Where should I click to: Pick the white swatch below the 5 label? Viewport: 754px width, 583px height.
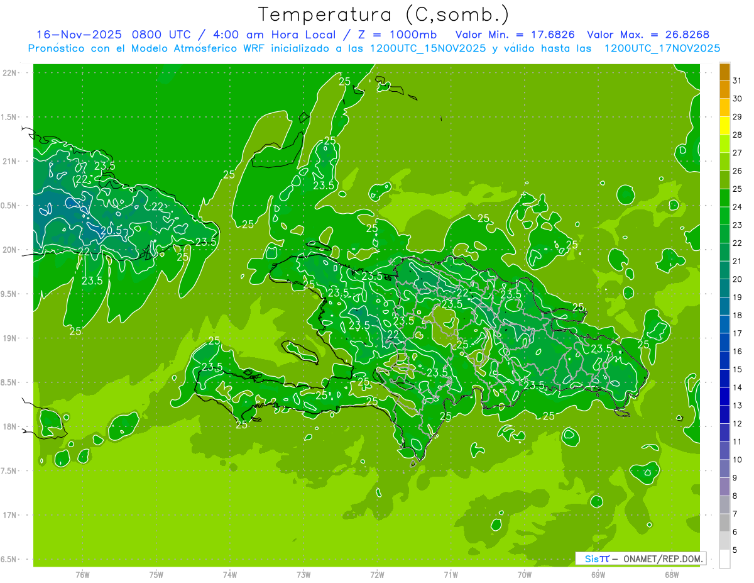pos(724,559)
